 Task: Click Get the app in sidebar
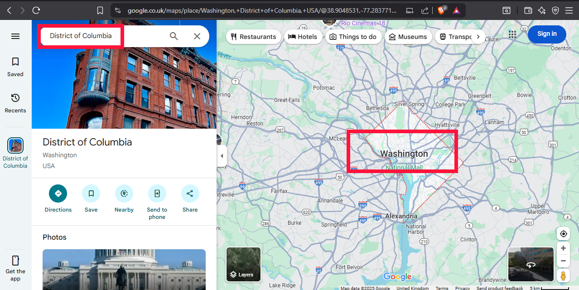click(15, 267)
